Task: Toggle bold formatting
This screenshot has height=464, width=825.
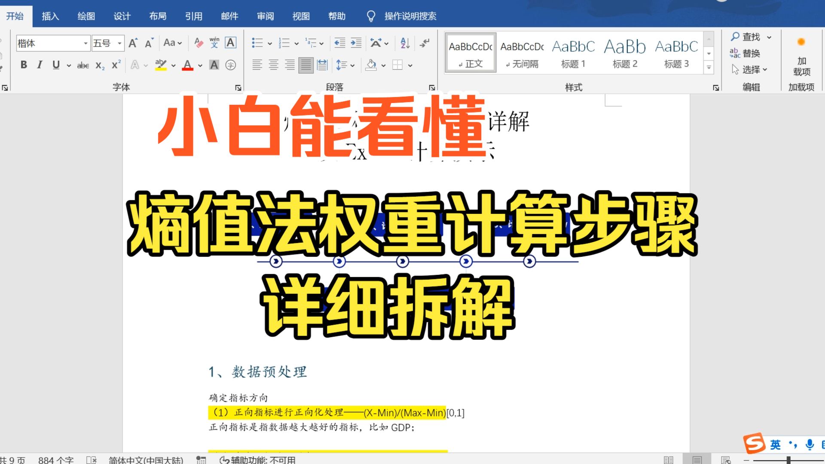Action: pos(24,65)
